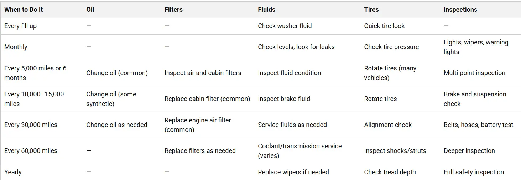The width and height of the screenshot is (521, 180).
Task: Select the Fluids column header
Action: (266, 10)
